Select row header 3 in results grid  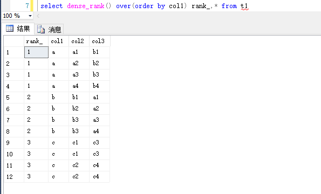coord(14,75)
